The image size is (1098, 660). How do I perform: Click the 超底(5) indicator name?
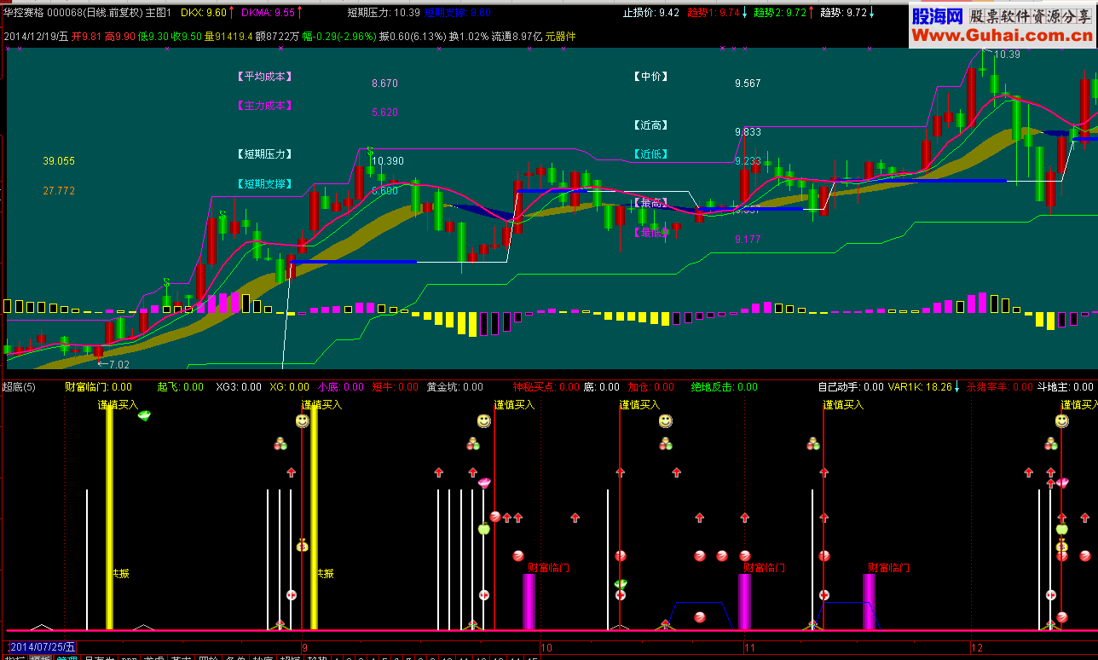19,387
